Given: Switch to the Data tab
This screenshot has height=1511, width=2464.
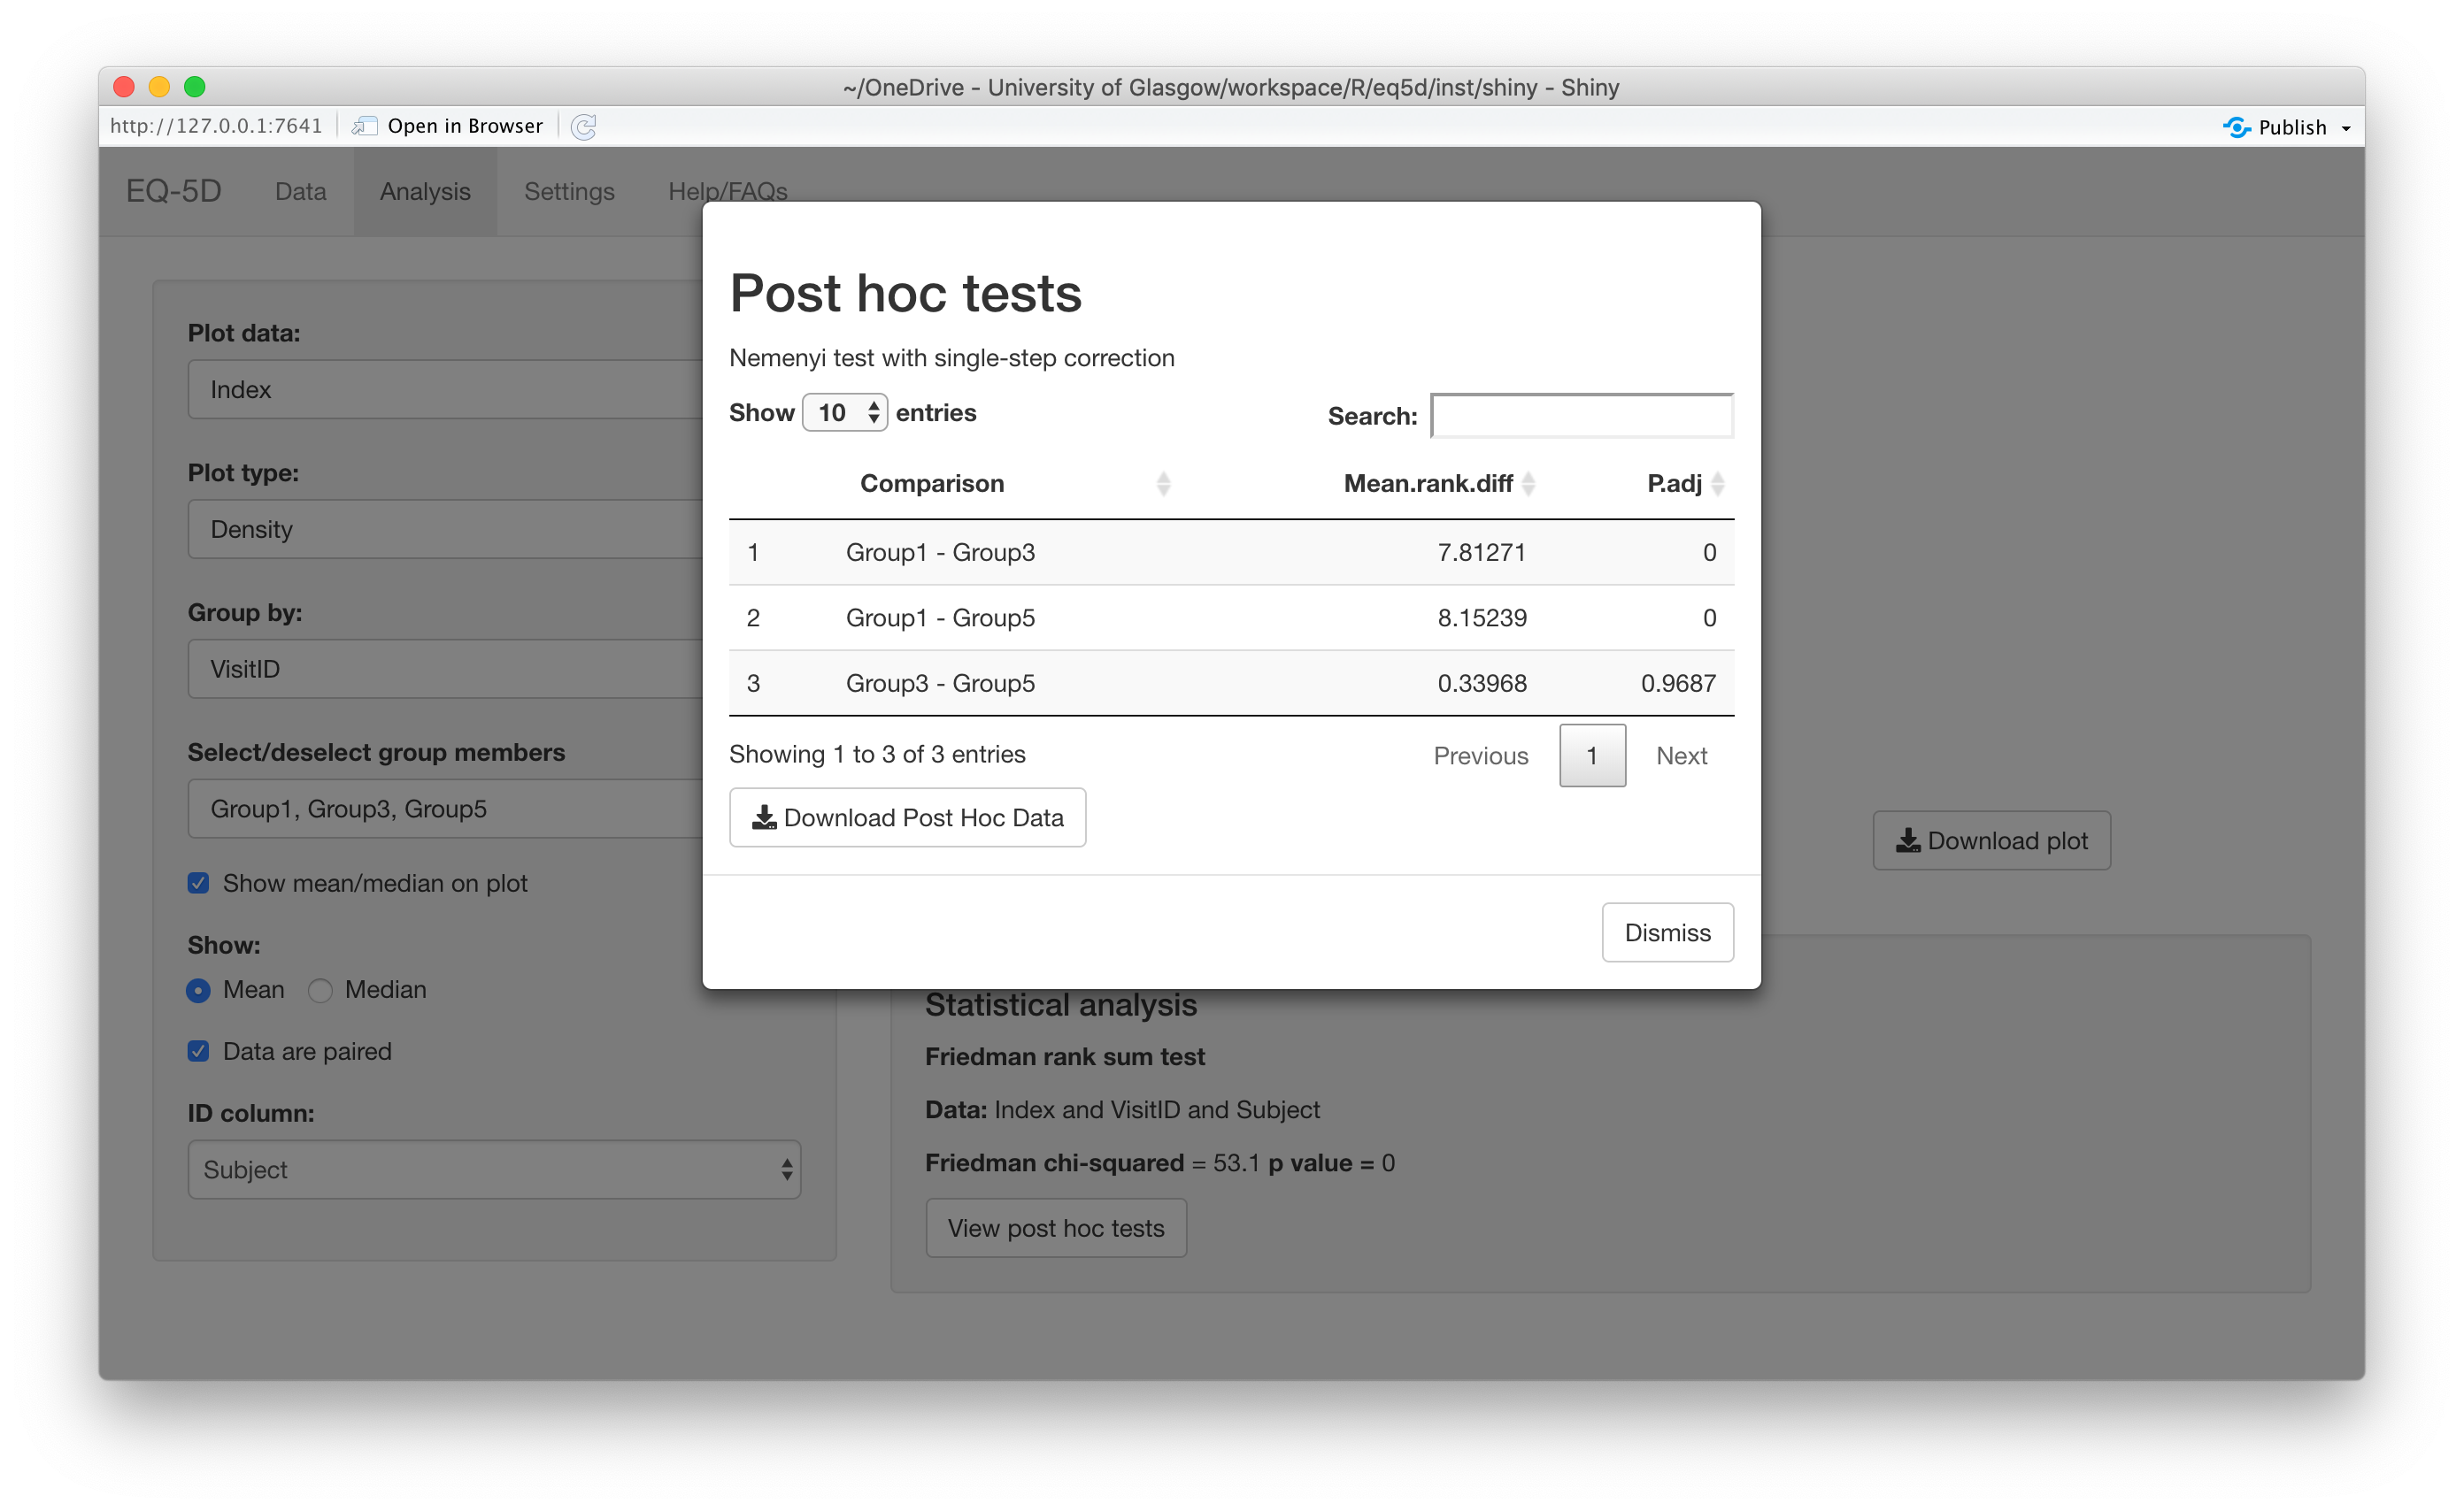Looking at the screenshot, I should tap(301, 192).
